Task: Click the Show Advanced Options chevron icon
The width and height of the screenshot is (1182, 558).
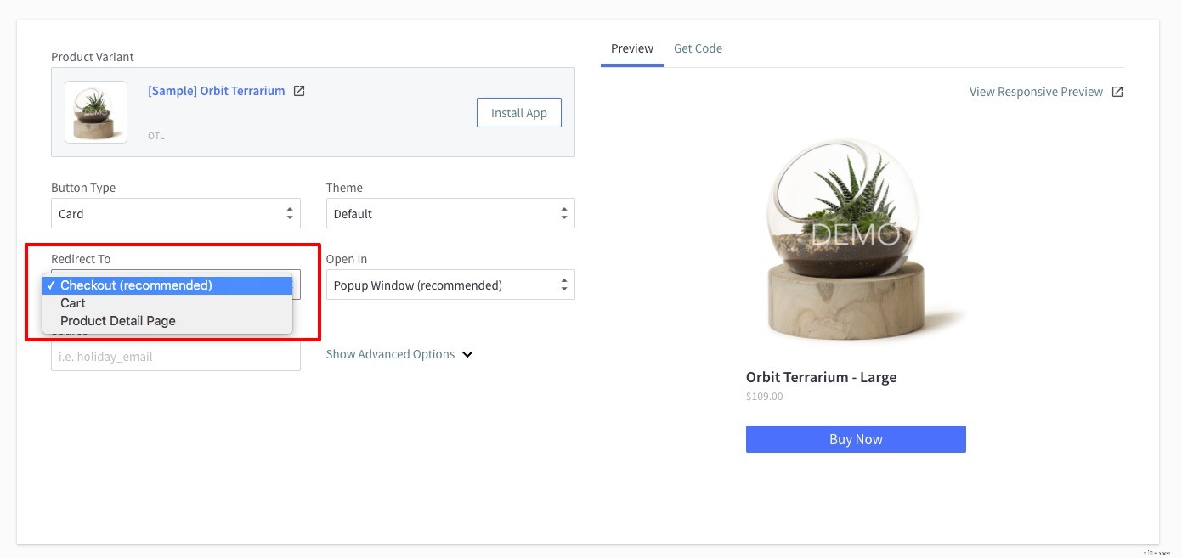Action: (467, 354)
